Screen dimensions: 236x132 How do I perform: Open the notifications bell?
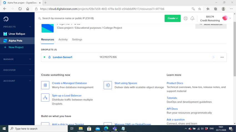click(192, 19)
